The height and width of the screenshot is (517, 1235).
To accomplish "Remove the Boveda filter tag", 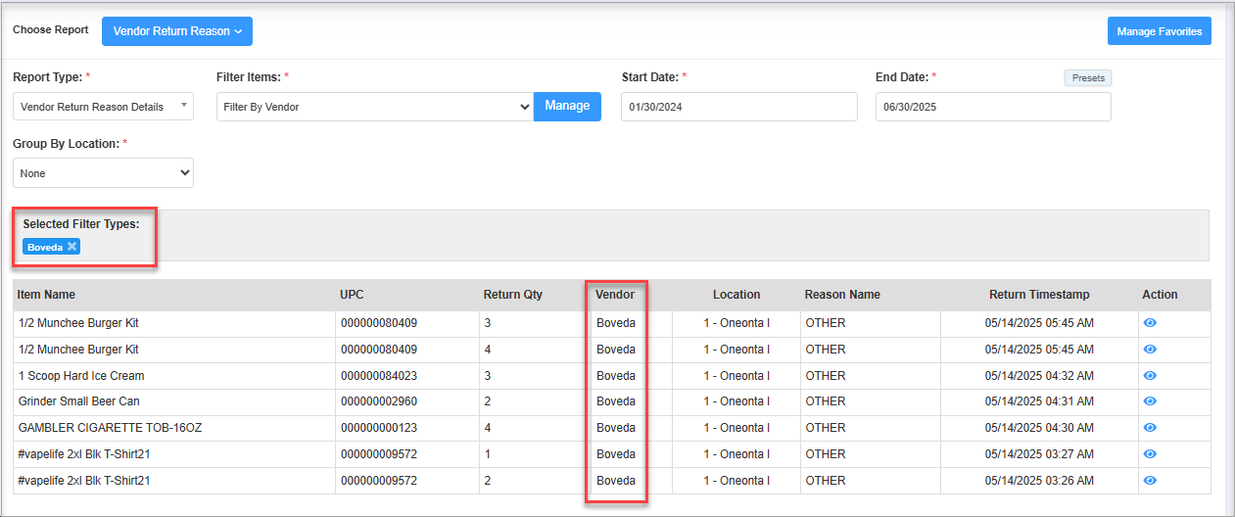I will click(71, 247).
